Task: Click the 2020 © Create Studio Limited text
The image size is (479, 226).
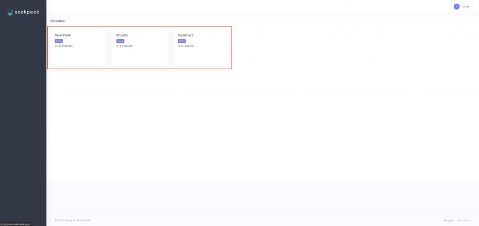Action: tap(73, 220)
